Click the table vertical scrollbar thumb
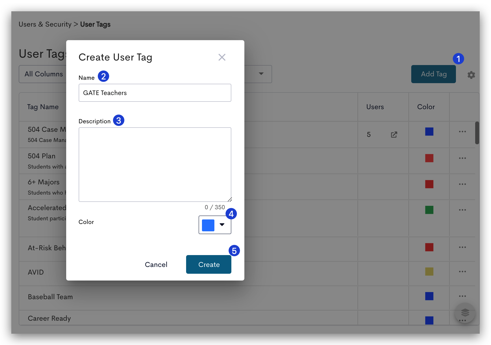Image resolution: width=491 pixels, height=345 pixels. pyautogui.click(x=477, y=133)
